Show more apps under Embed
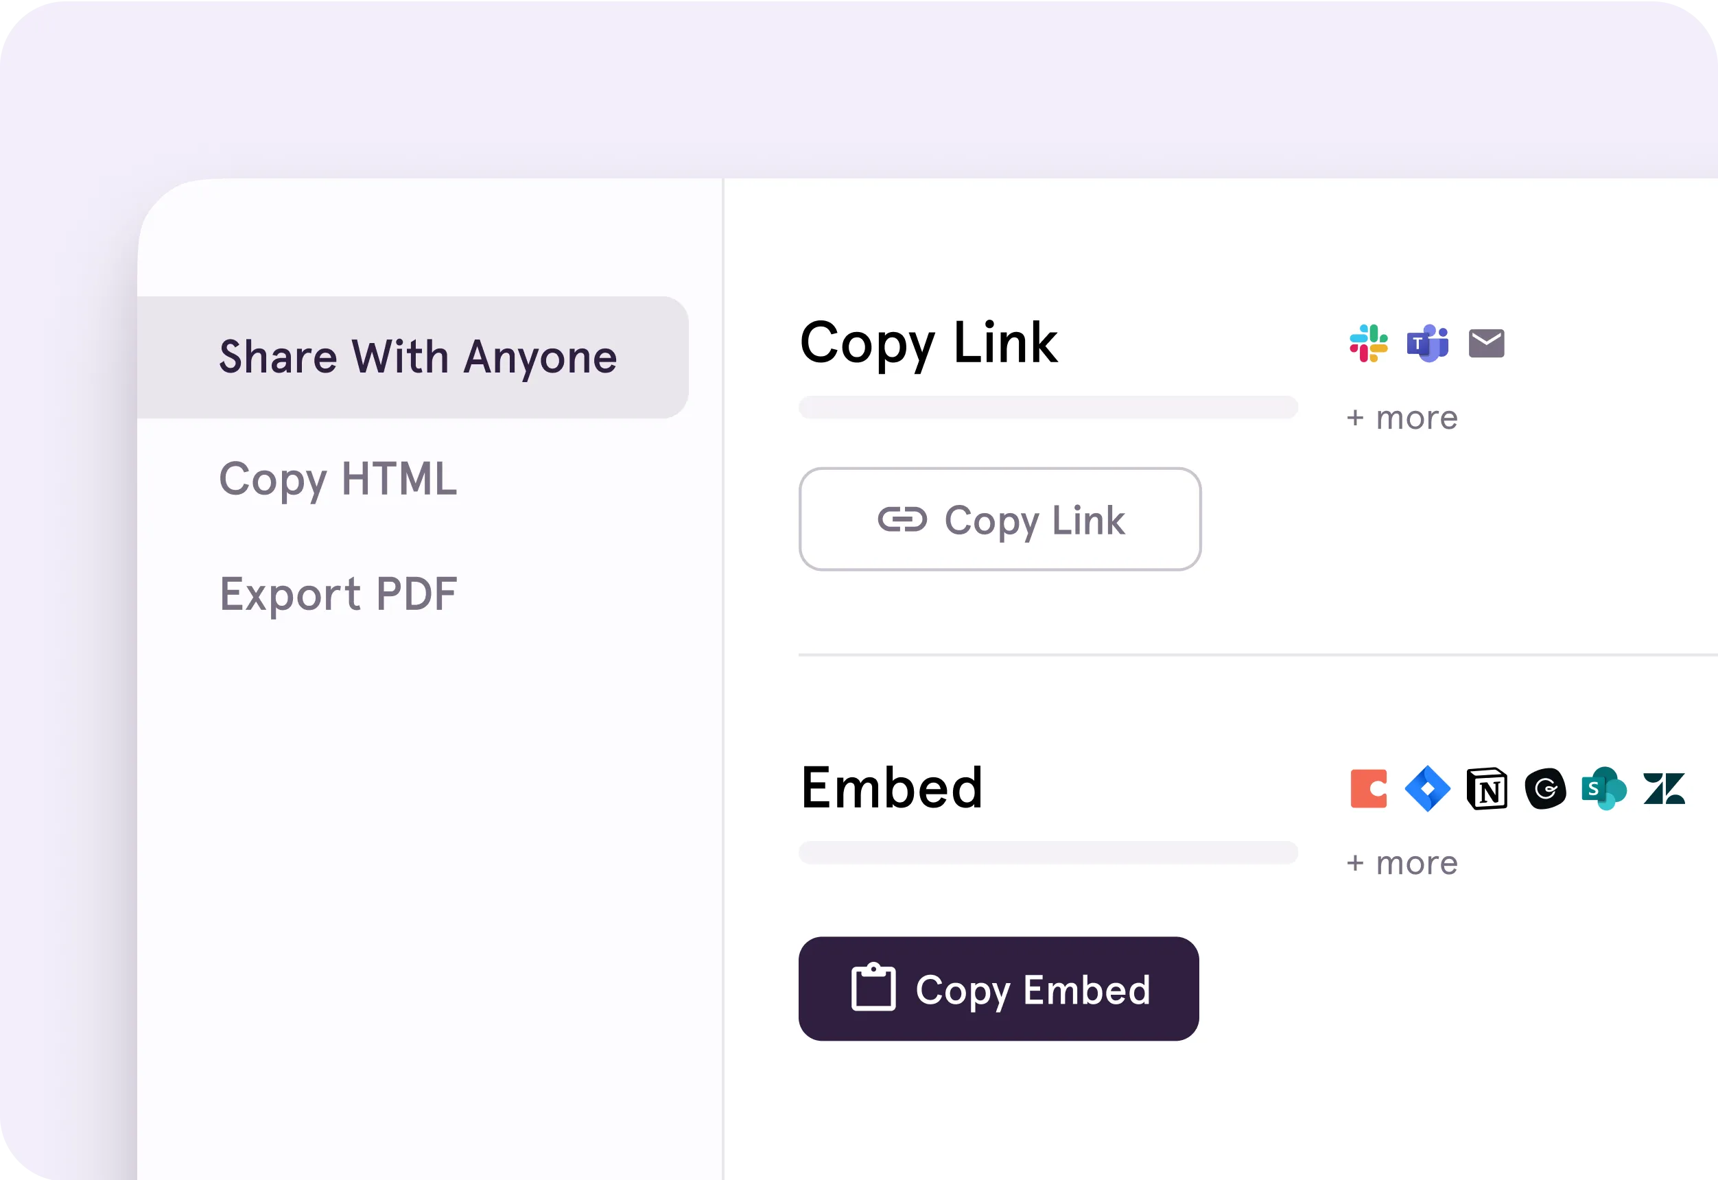Screen dimensions: 1718x1180 [1402, 864]
